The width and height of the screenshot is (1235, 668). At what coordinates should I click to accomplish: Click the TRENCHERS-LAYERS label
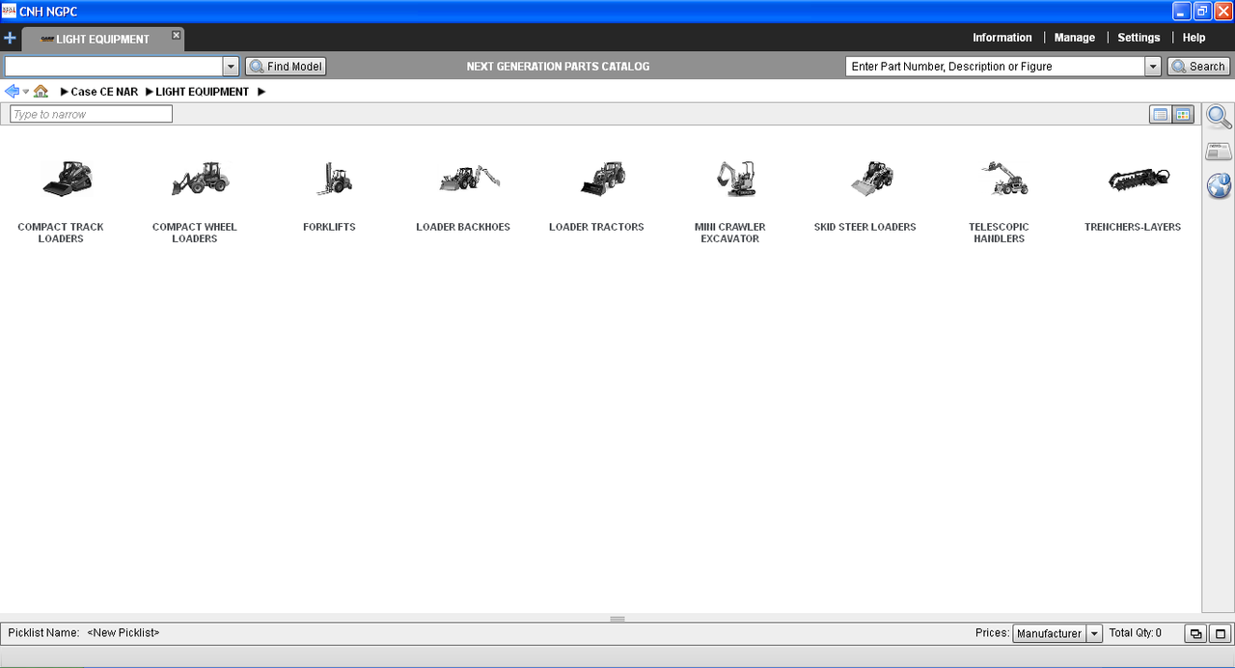pos(1133,227)
